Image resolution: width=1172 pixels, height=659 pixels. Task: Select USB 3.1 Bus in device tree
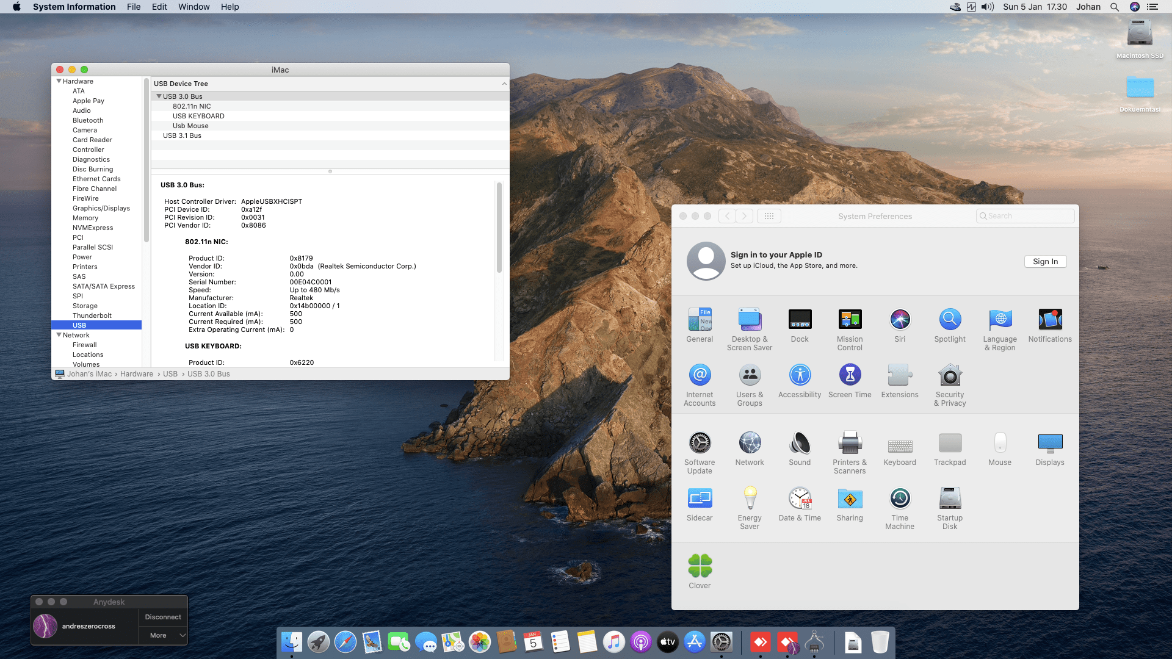[x=182, y=135]
